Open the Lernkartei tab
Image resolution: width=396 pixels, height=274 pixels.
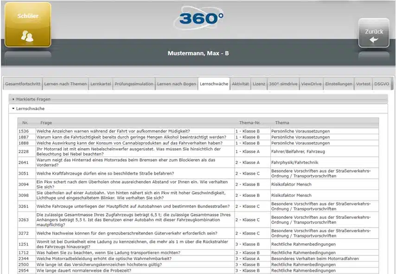[101, 84]
